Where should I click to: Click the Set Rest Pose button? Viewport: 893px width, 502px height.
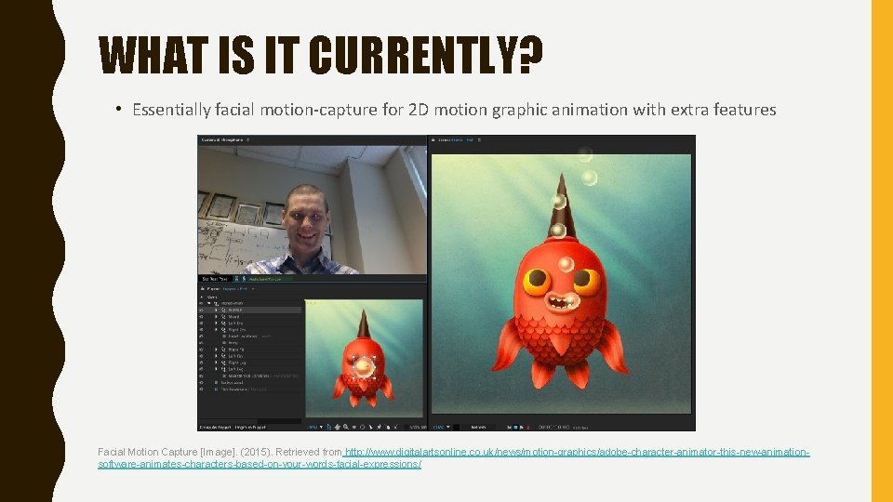coord(215,279)
